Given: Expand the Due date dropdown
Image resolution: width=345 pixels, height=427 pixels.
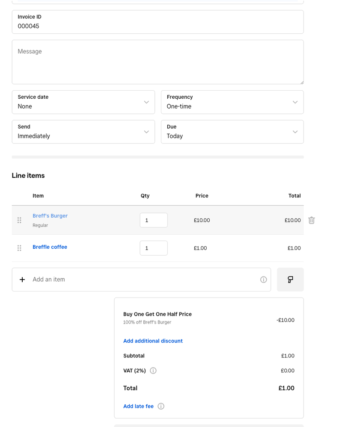Looking at the screenshot, I should (x=232, y=132).
